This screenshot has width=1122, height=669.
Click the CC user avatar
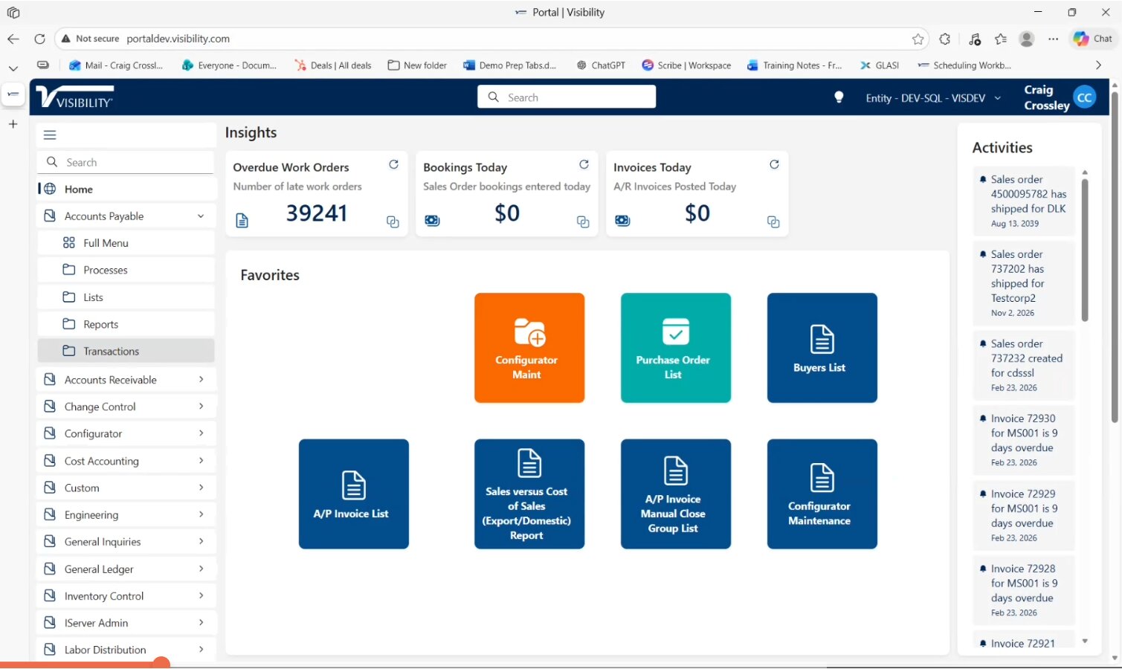click(x=1085, y=97)
